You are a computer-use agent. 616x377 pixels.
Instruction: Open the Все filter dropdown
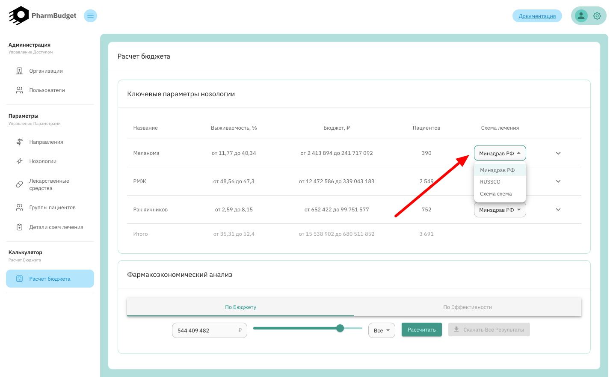pyautogui.click(x=382, y=330)
